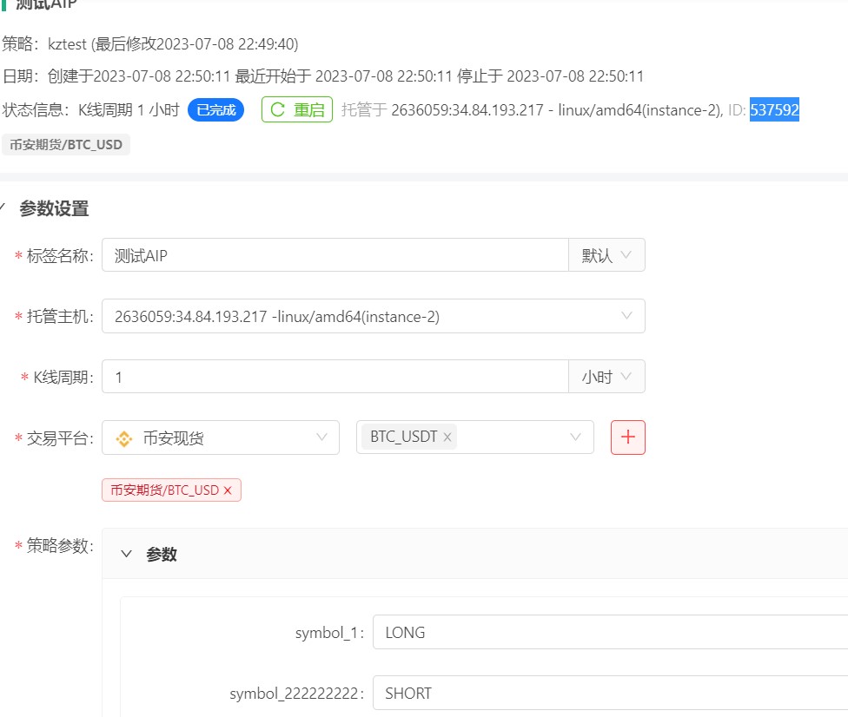Open the 默认 label group dropdown
The image size is (848, 717).
coord(606,255)
